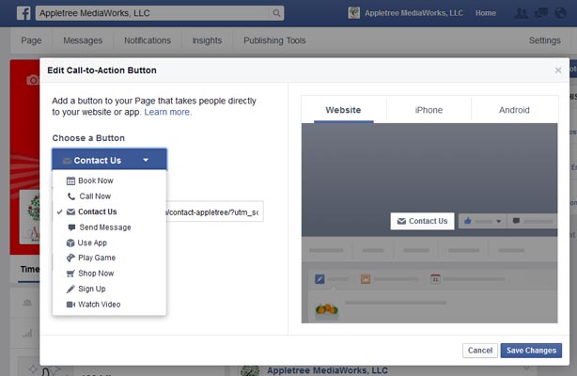Close the Edit Call-to-Action dialog
Image resolution: width=577 pixels, height=376 pixels.
click(558, 70)
